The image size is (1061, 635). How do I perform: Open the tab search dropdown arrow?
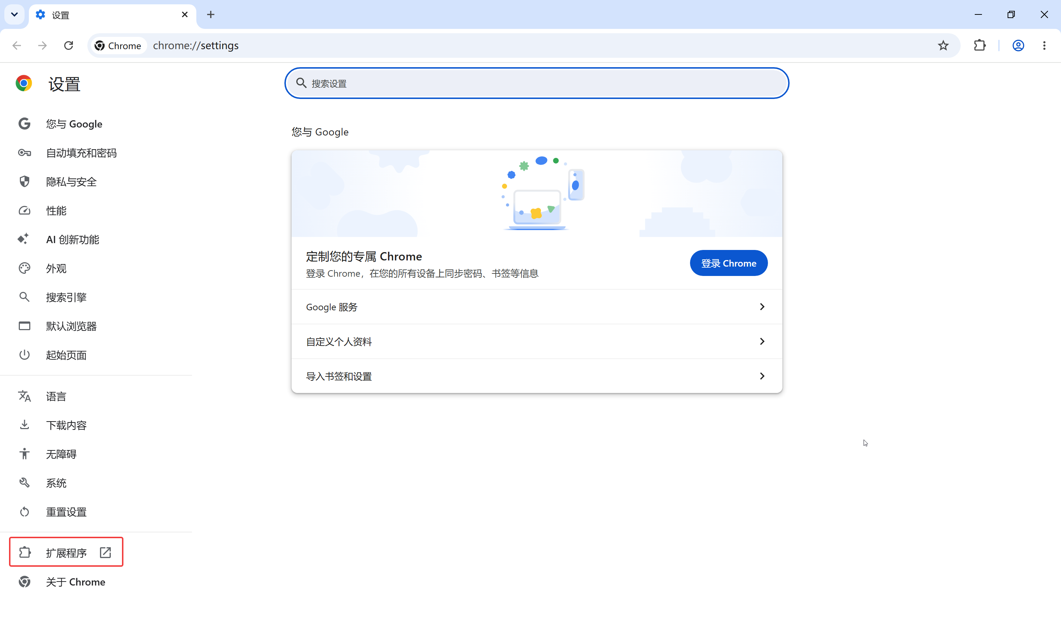coord(14,14)
